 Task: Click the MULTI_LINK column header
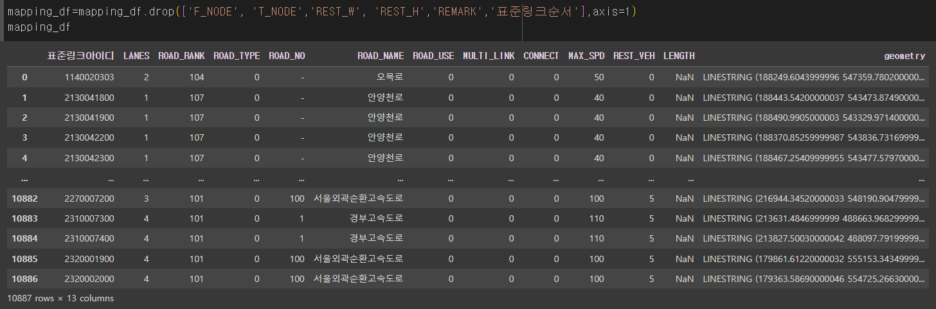(489, 56)
